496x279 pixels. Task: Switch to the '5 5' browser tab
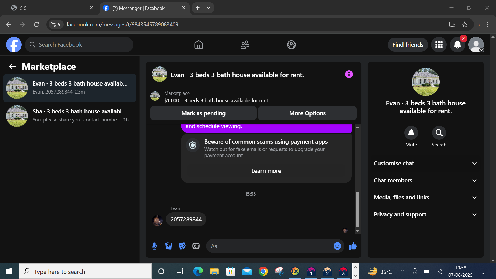pos(52,8)
